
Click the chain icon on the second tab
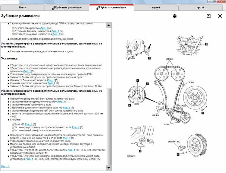(54, 8)
